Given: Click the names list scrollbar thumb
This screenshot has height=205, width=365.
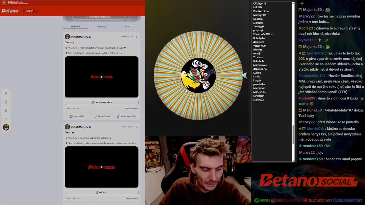Looking at the screenshot, I should point(293,135).
